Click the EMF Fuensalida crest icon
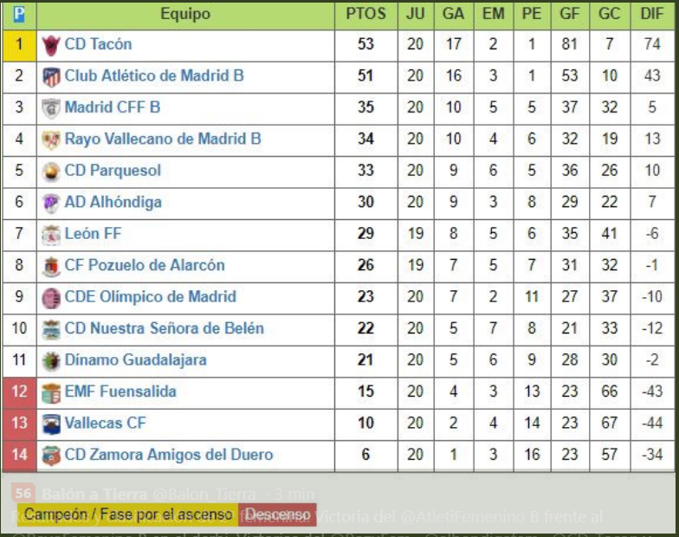The height and width of the screenshot is (537, 679). (x=51, y=392)
